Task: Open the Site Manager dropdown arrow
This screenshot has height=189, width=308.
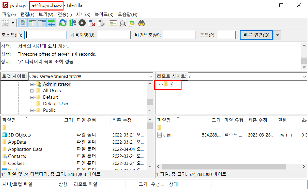Action: 13,23
